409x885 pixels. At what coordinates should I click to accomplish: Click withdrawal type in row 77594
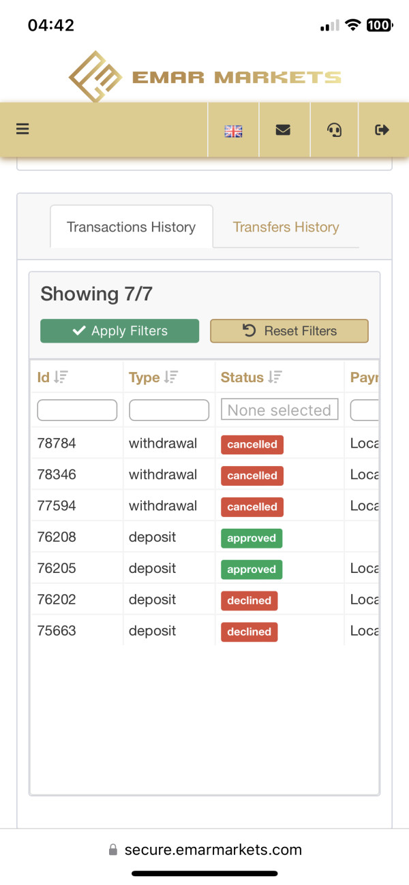pyautogui.click(x=163, y=506)
